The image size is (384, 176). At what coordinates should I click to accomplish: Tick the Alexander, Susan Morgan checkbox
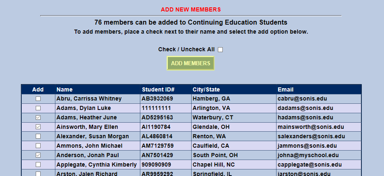[38, 137]
